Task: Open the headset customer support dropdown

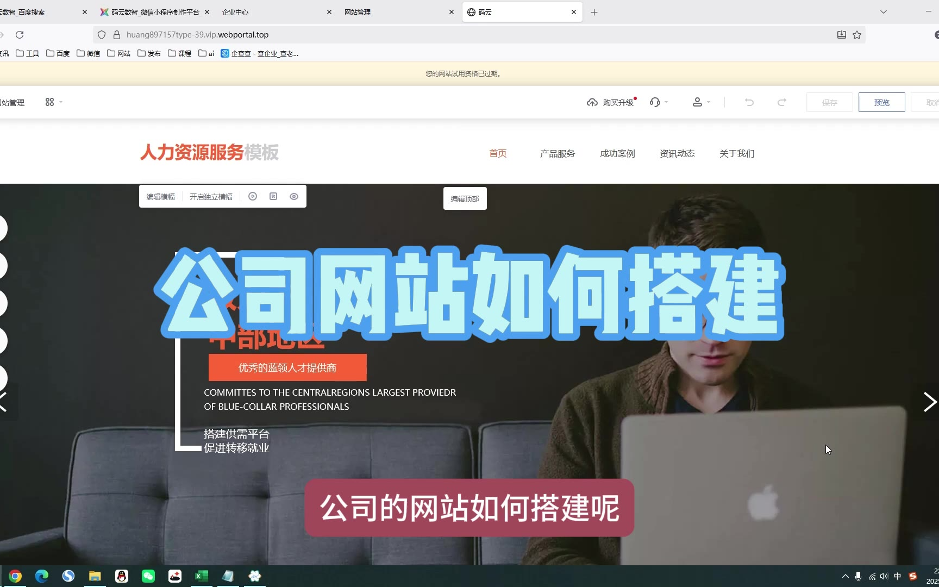Action: coord(659,102)
